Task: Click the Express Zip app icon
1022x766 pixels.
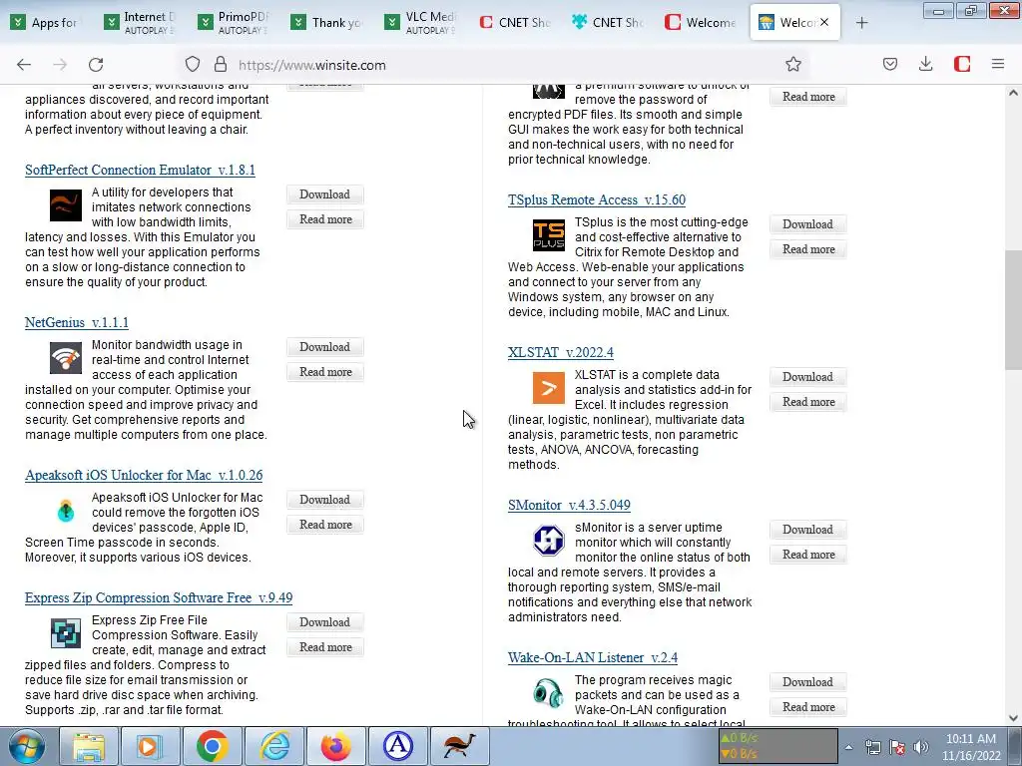Action: pos(66,633)
